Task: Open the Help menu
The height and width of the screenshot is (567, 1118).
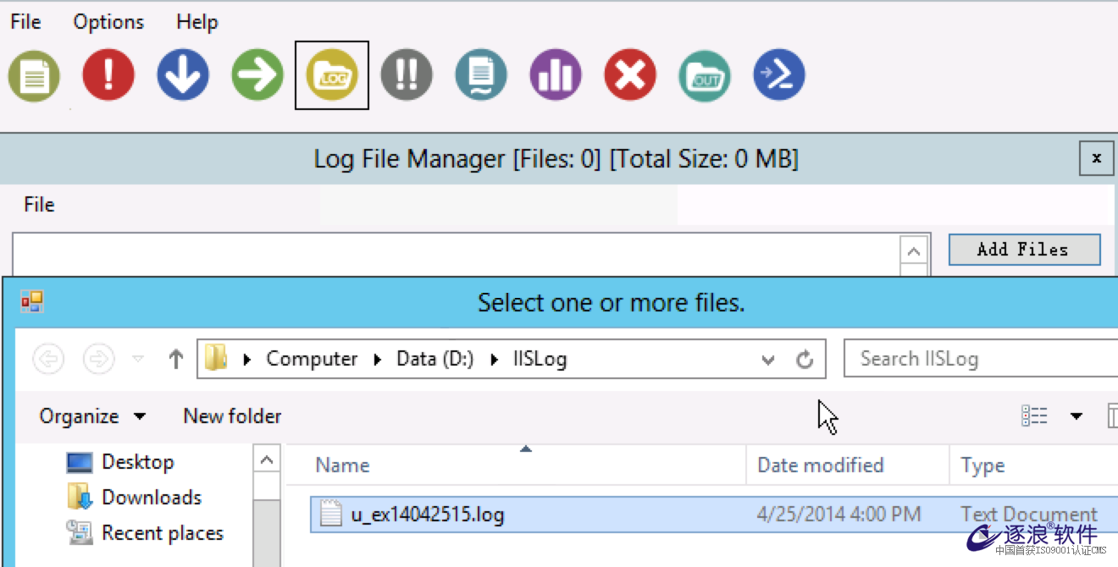Action: click(x=196, y=21)
